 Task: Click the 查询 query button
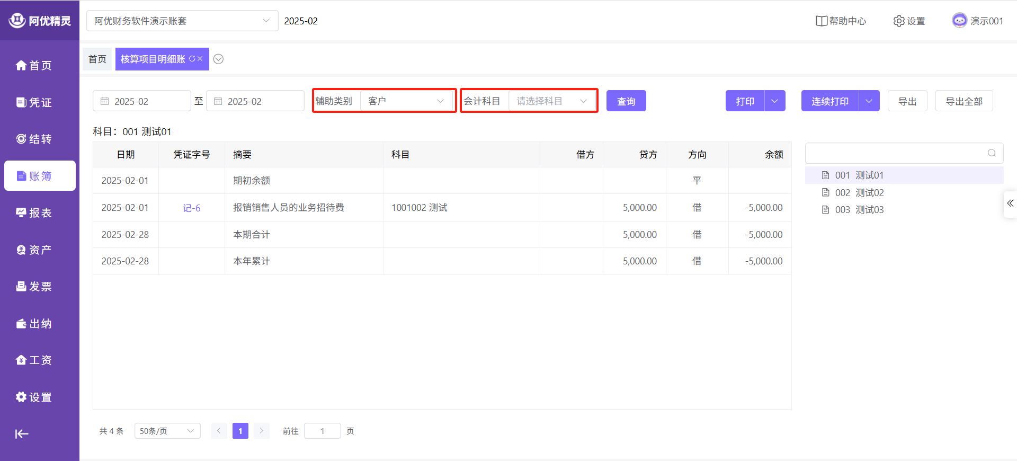[x=626, y=101]
